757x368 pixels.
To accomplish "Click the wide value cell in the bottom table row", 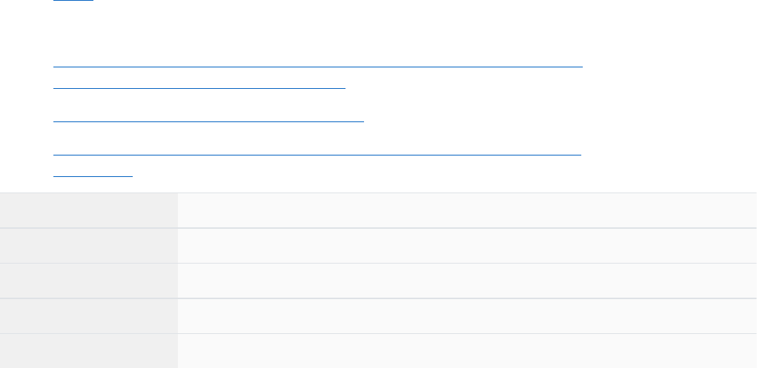I will (x=467, y=350).
